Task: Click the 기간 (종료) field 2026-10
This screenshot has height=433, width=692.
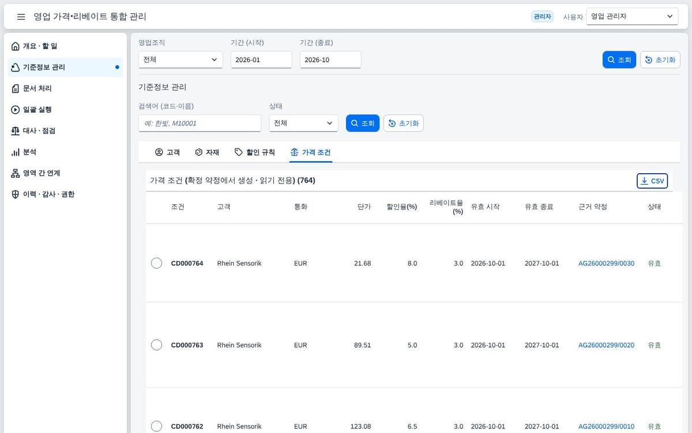Action: [330, 59]
